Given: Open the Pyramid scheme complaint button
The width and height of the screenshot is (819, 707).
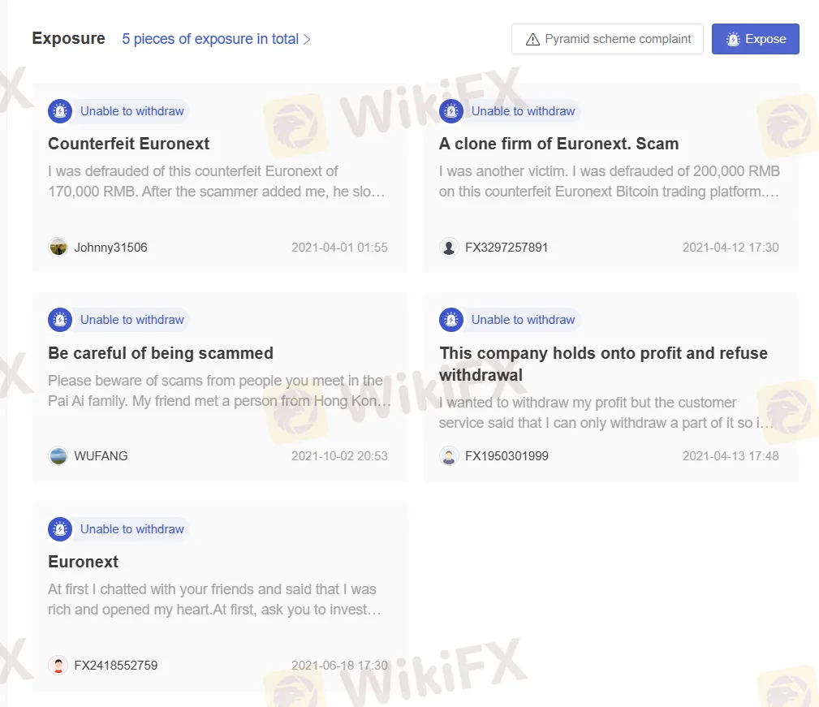Looking at the screenshot, I should tap(607, 39).
